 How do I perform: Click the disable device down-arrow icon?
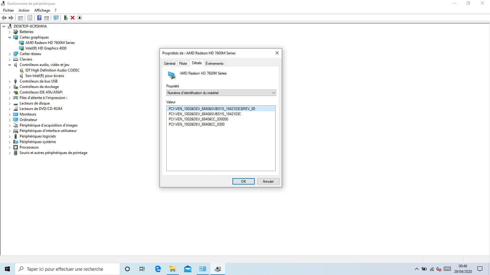[x=80, y=18]
